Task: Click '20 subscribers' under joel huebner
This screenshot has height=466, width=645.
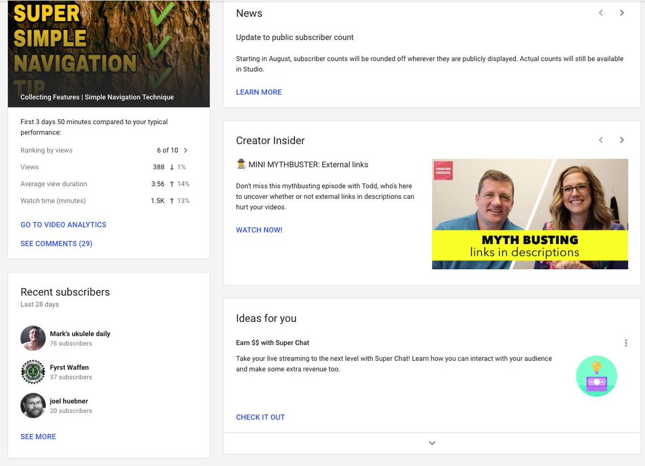Action: pyautogui.click(x=71, y=411)
